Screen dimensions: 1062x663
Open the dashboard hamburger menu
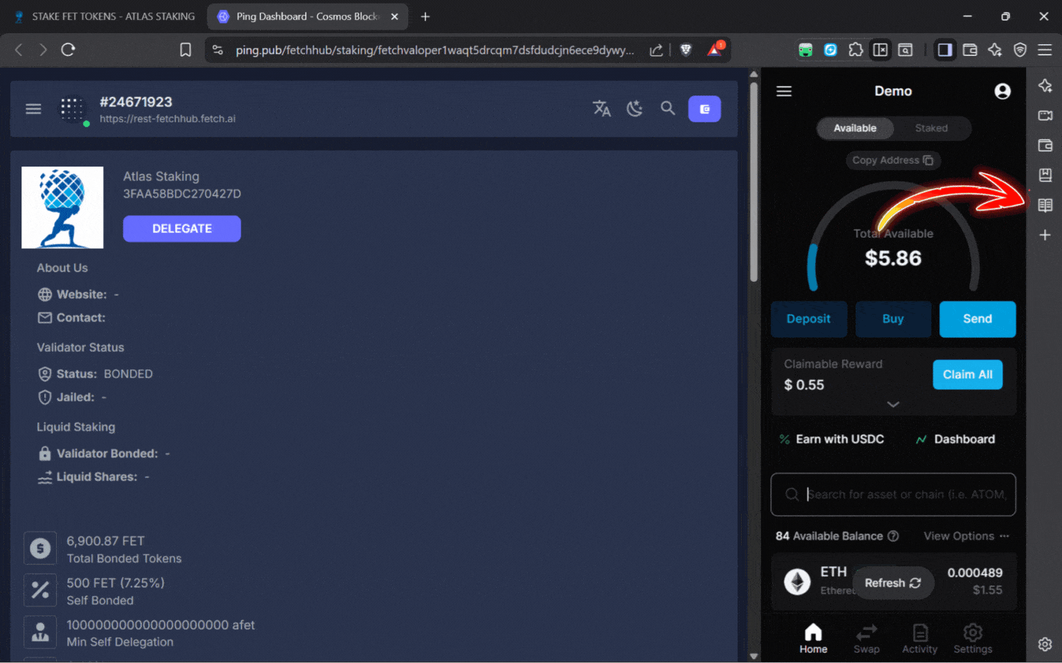click(33, 109)
